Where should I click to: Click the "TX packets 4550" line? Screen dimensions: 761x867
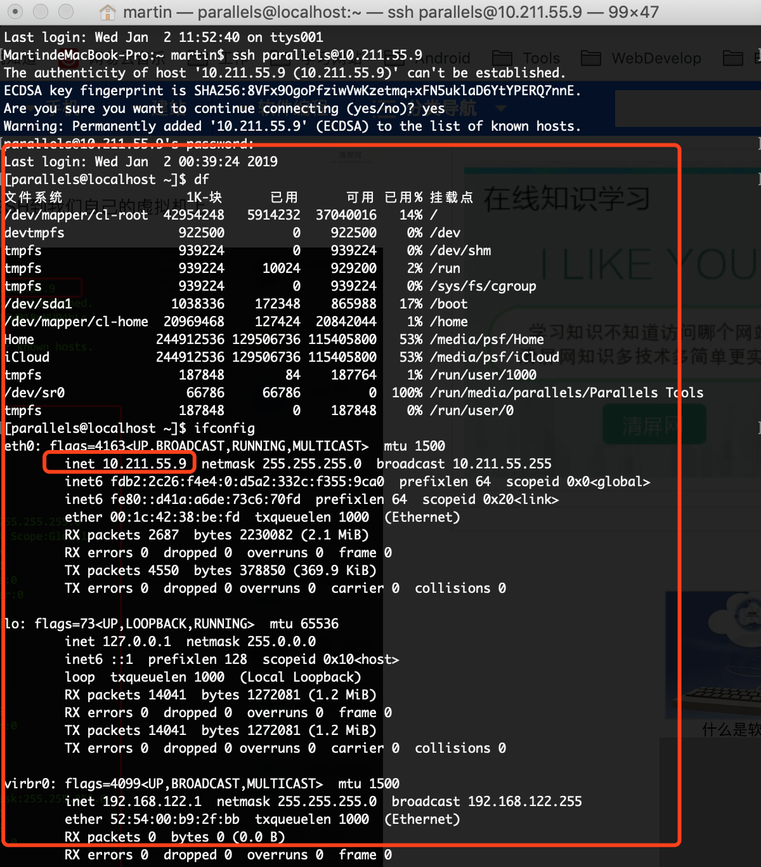point(221,571)
